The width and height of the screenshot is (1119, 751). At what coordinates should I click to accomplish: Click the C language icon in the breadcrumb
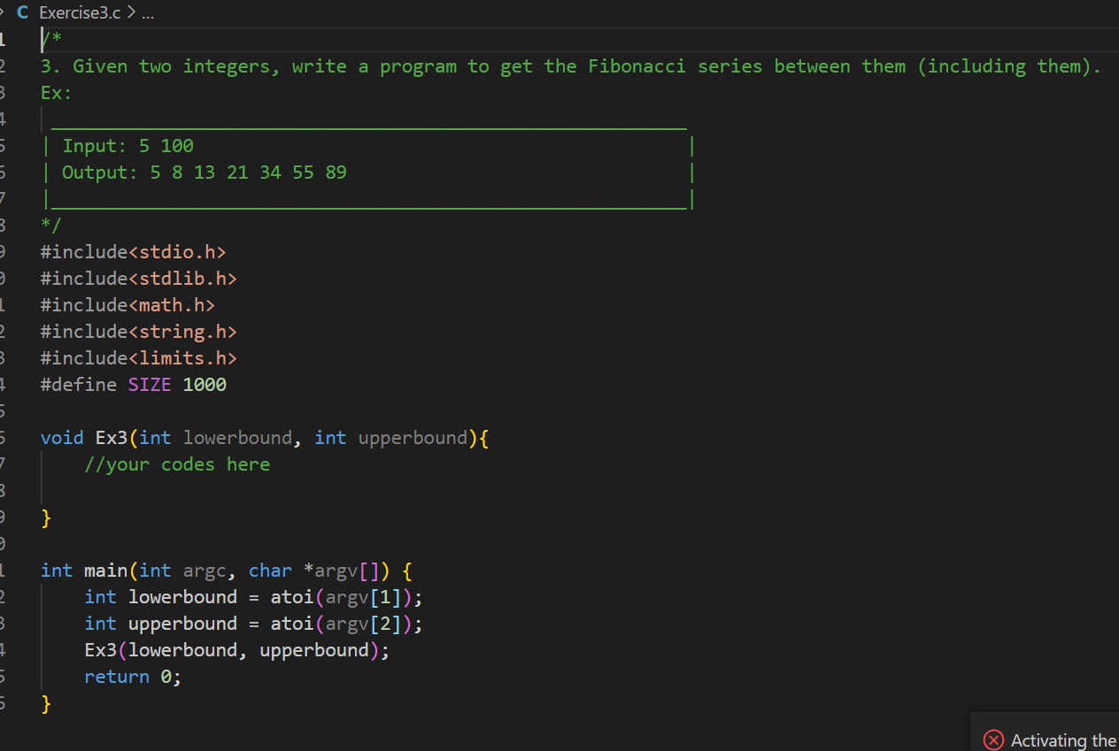[21, 12]
